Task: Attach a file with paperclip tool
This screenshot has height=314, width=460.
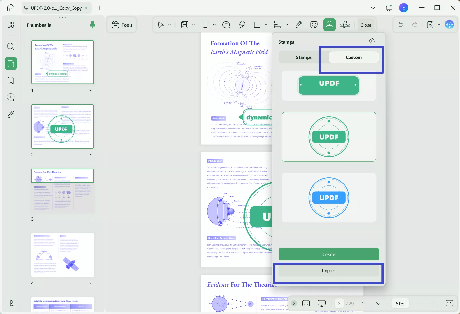Action: [x=299, y=25]
